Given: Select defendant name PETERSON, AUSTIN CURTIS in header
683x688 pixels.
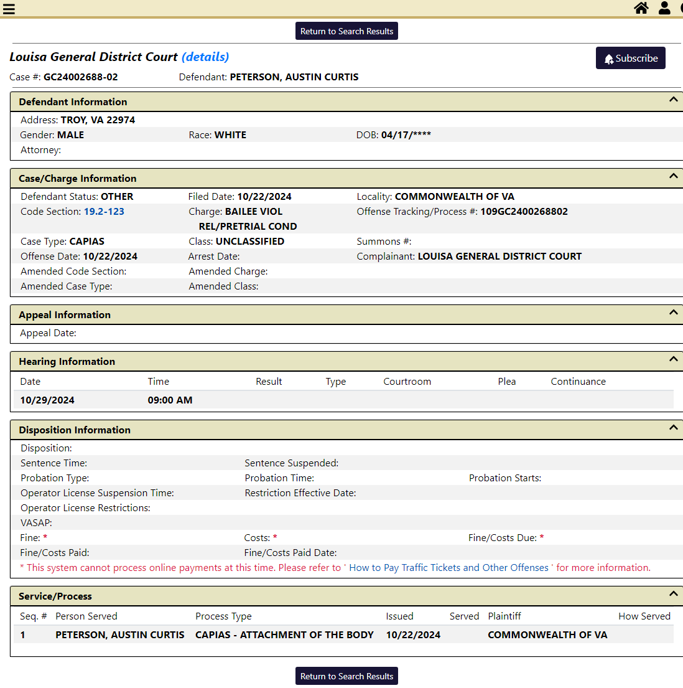Looking at the screenshot, I should click(x=294, y=77).
